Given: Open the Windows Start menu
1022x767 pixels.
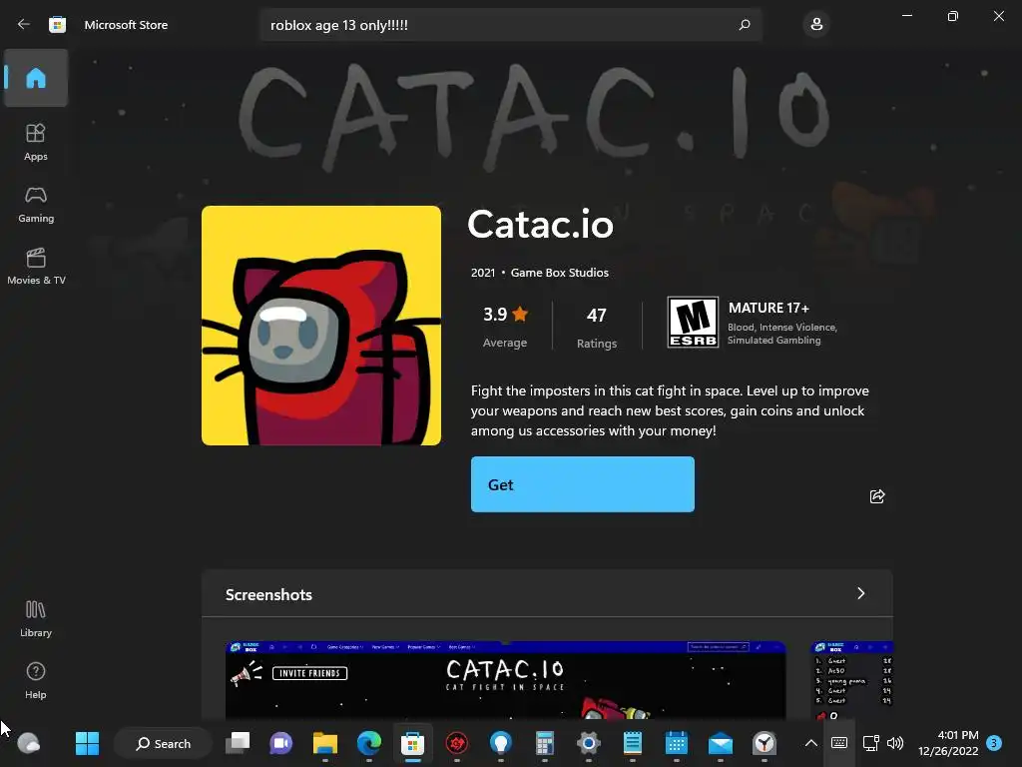Looking at the screenshot, I should click(87, 743).
